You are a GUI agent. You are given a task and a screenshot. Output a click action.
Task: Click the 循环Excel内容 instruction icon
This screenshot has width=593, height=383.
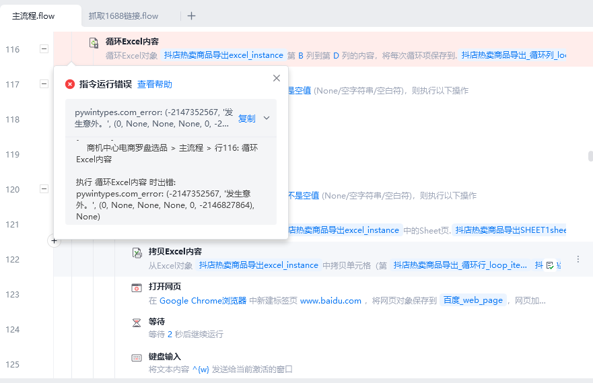[94, 42]
